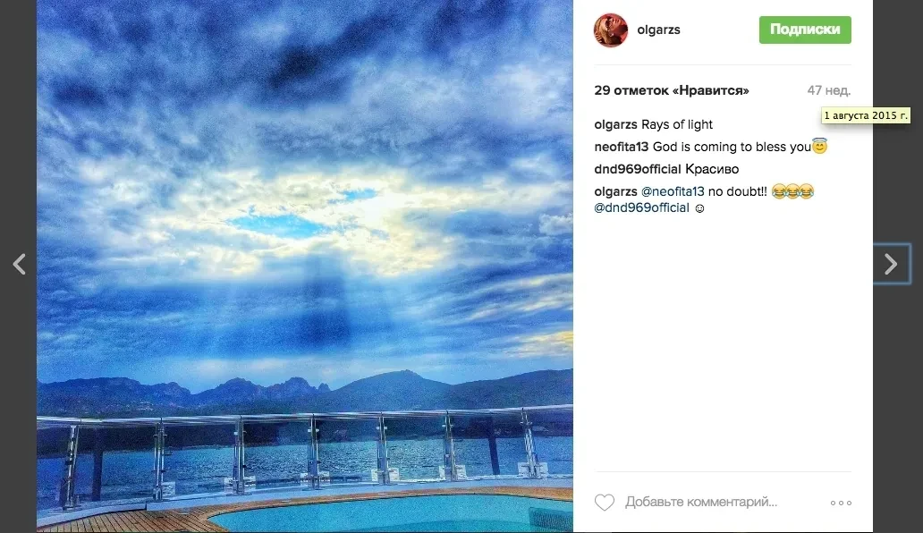Click the @dnd969official mention link

click(x=641, y=207)
